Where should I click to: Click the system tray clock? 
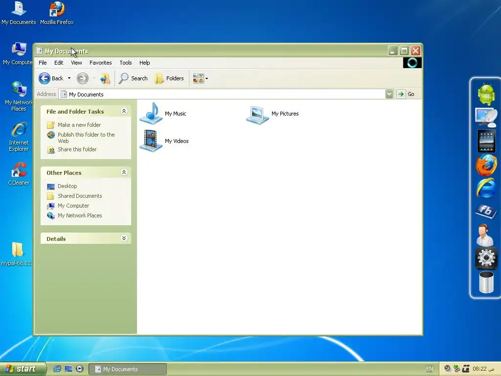[483, 369]
